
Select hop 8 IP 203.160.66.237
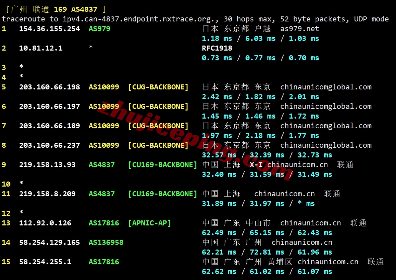click(x=50, y=146)
